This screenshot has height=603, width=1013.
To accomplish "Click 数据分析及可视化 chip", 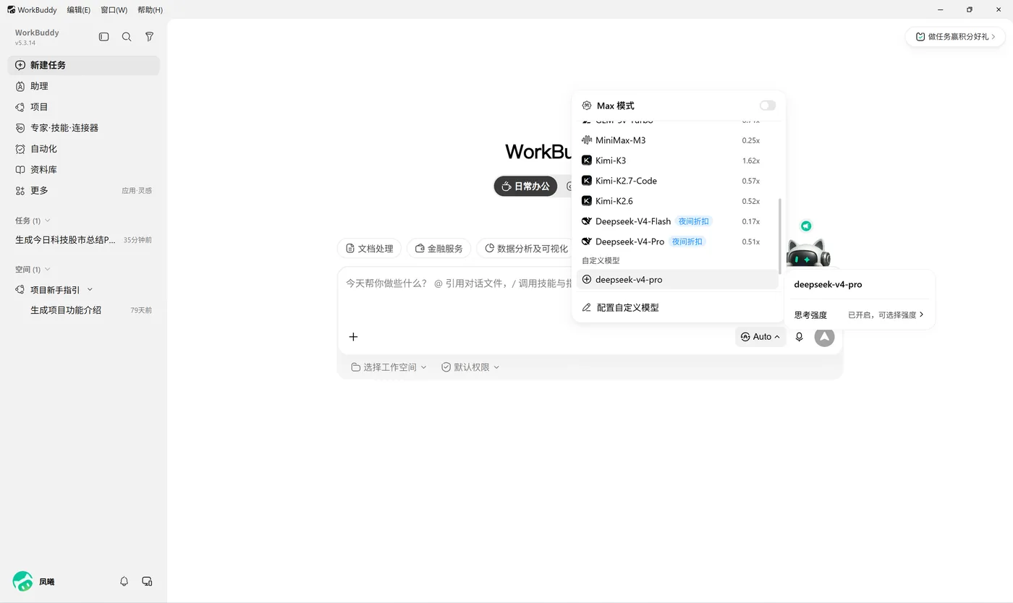I will pos(526,249).
